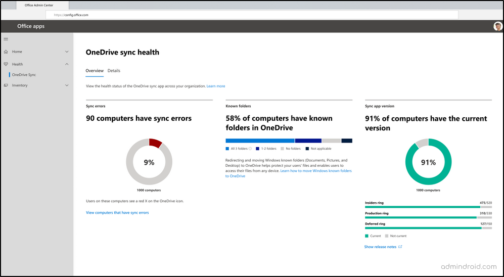Click the Sync errors section label

96,106
